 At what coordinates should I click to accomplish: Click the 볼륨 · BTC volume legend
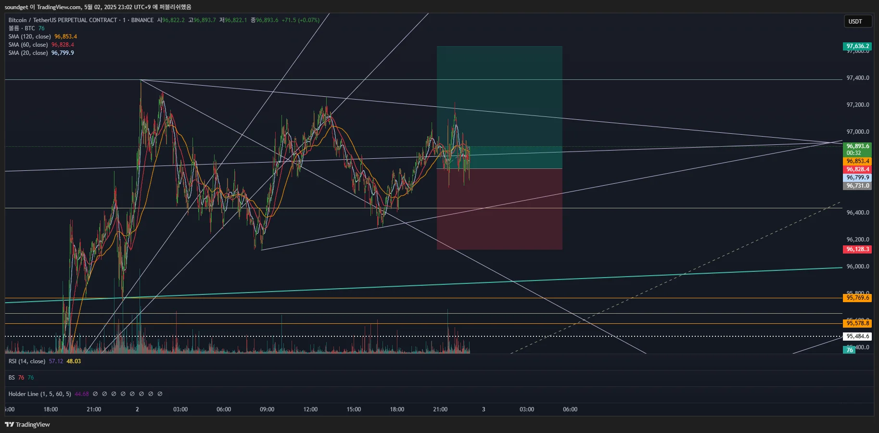tap(22, 28)
